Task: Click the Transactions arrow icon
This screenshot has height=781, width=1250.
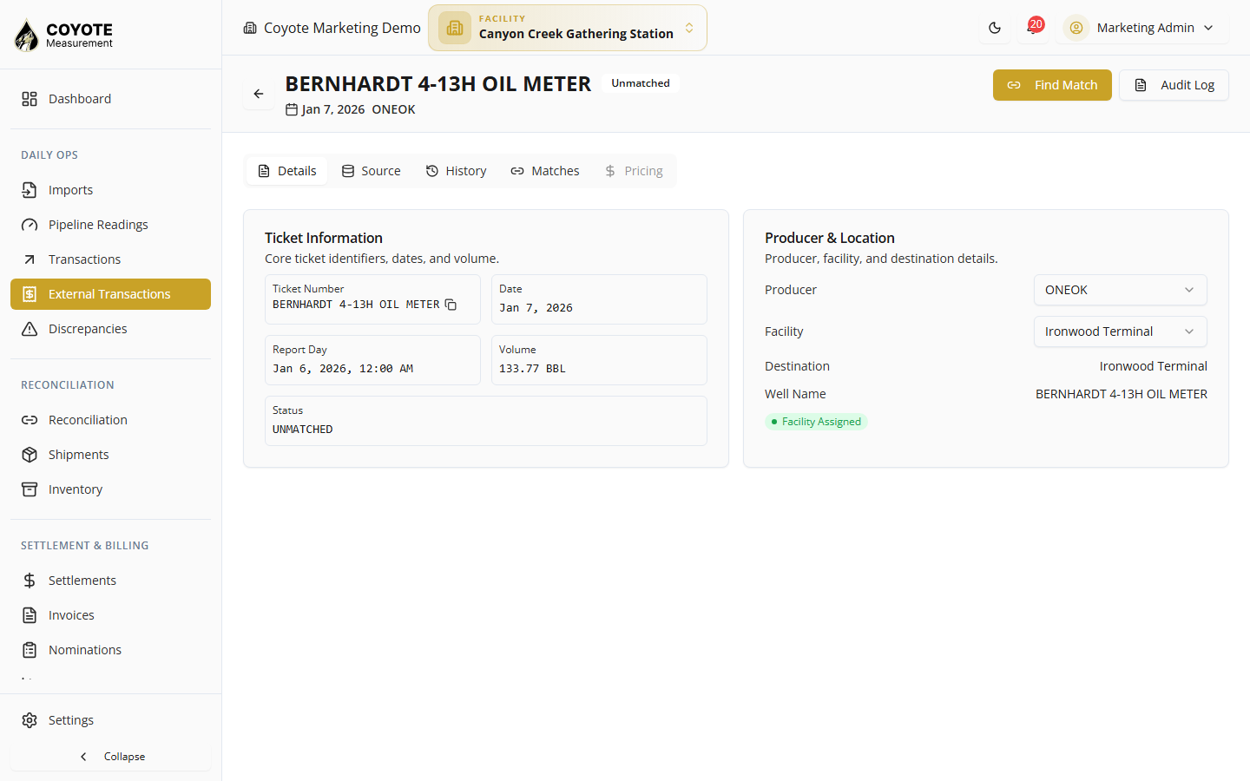Action: tap(30, 259)
